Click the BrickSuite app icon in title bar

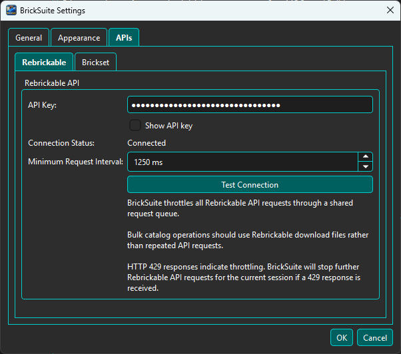click(11, 11)
